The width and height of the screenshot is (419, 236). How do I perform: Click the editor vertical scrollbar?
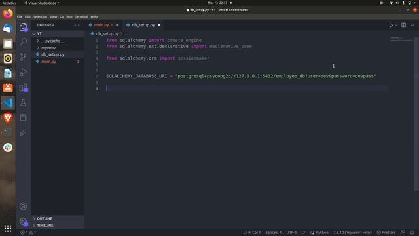[416, 113]
